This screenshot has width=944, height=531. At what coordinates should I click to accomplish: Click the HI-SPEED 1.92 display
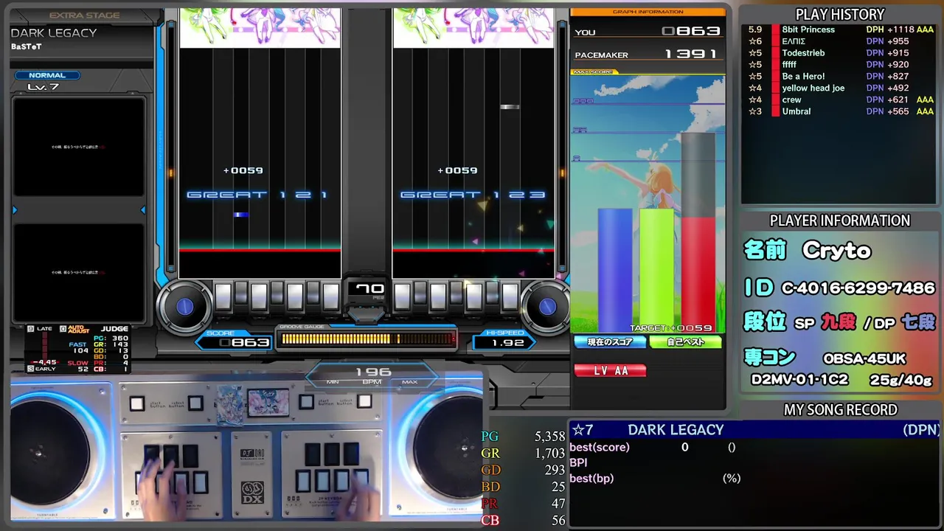click(504, 341)
